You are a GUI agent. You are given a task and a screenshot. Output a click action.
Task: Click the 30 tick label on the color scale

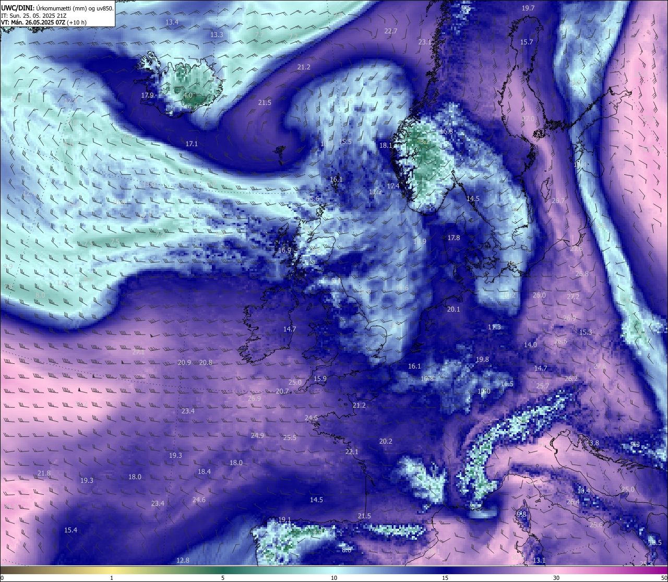click(556, 578)
